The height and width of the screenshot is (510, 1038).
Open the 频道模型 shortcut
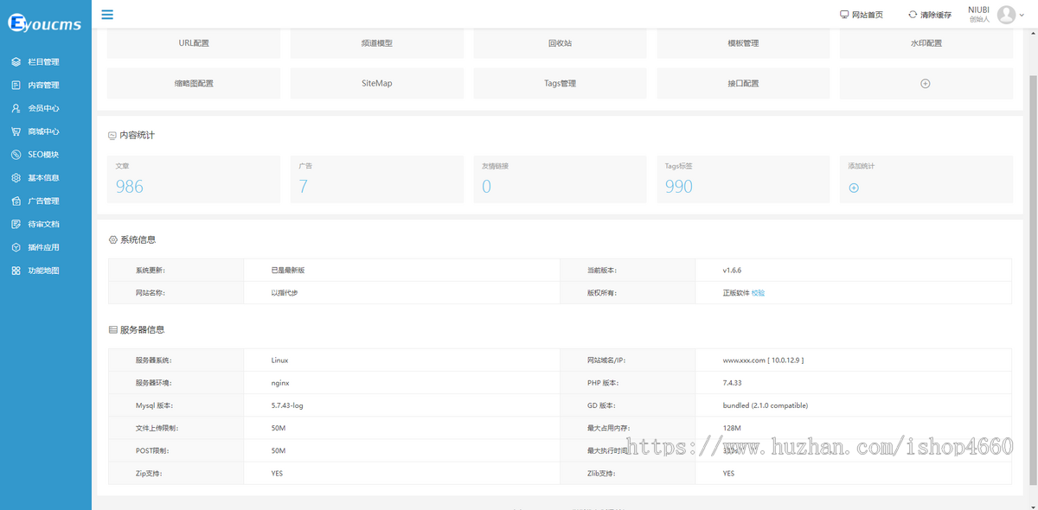pyautogui.click(x=377, y=43)
